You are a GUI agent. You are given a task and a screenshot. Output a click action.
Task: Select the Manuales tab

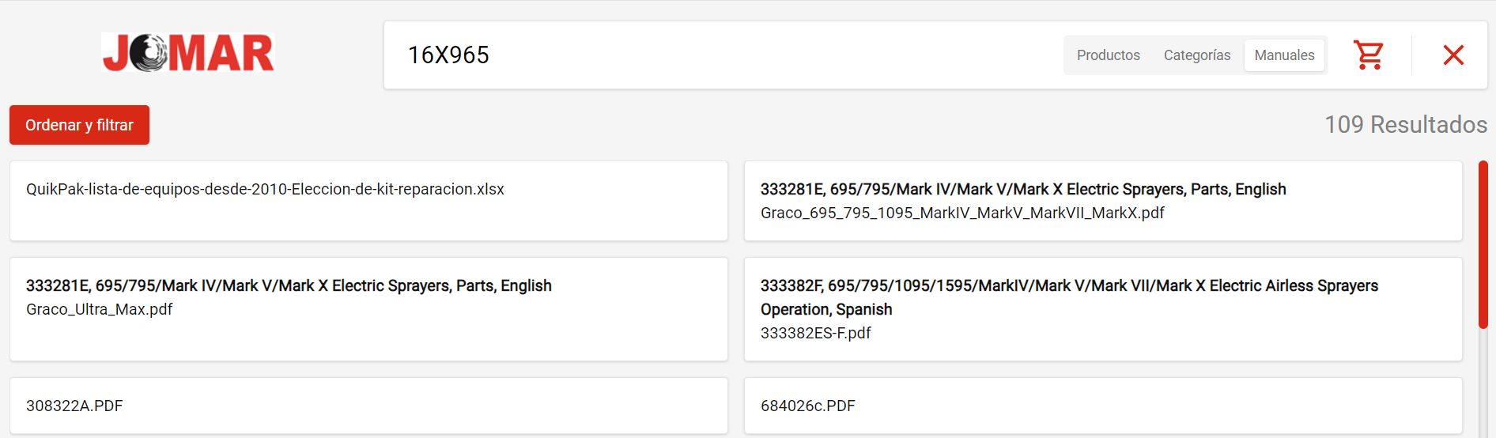tap(1284, 55)
